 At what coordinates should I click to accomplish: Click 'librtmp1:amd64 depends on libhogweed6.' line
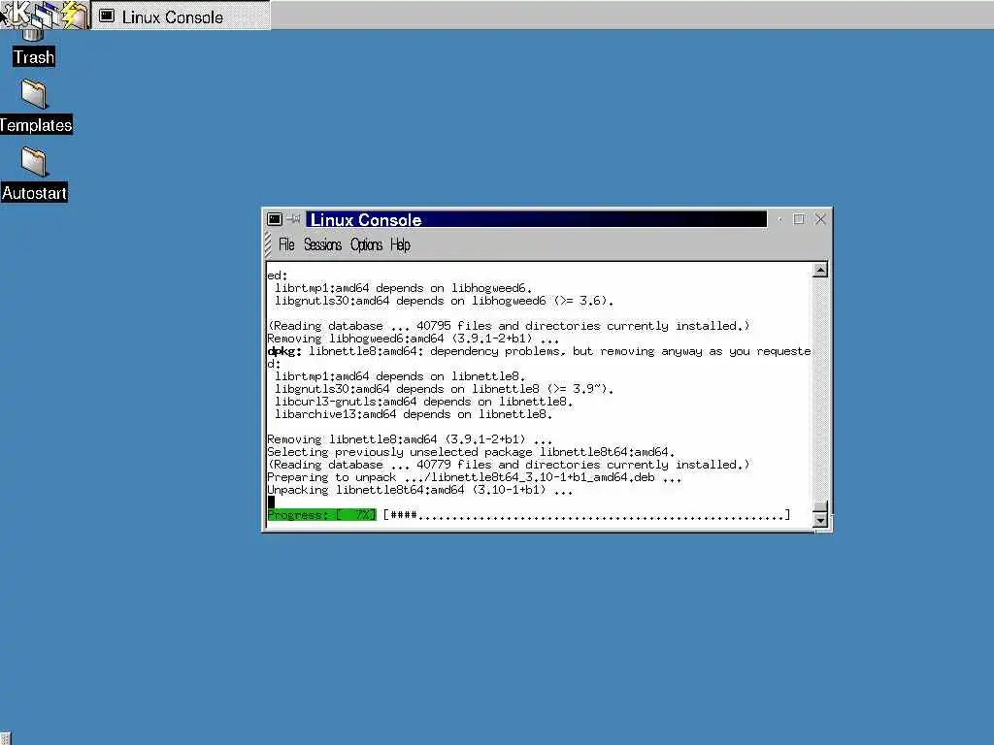point(403,288)
